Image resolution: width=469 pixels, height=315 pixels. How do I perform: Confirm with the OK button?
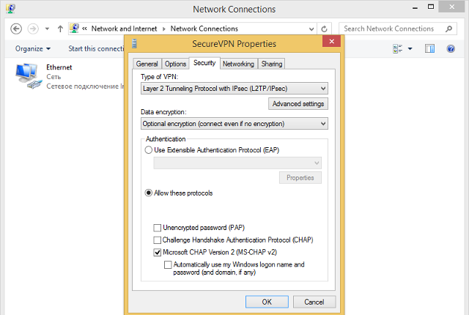coord(267,302)
